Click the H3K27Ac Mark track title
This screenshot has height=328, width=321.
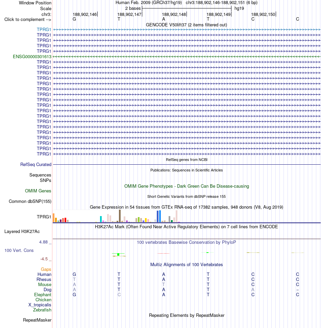pos(187,227)
